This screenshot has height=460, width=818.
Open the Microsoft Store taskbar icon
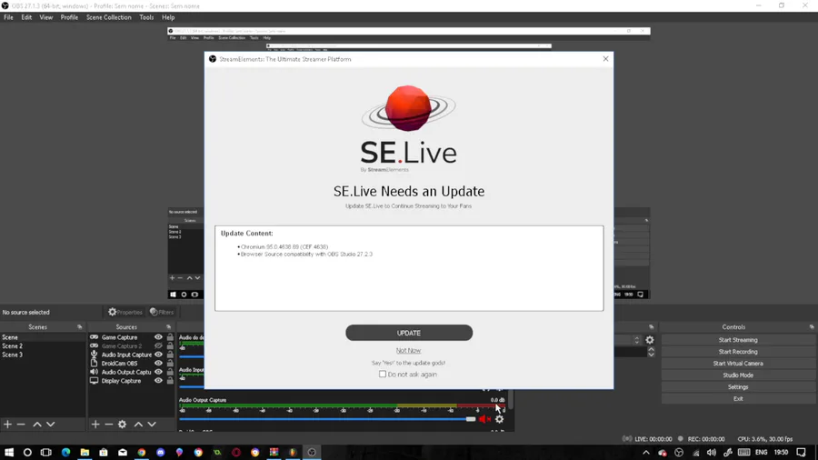[x=104, y=452]
